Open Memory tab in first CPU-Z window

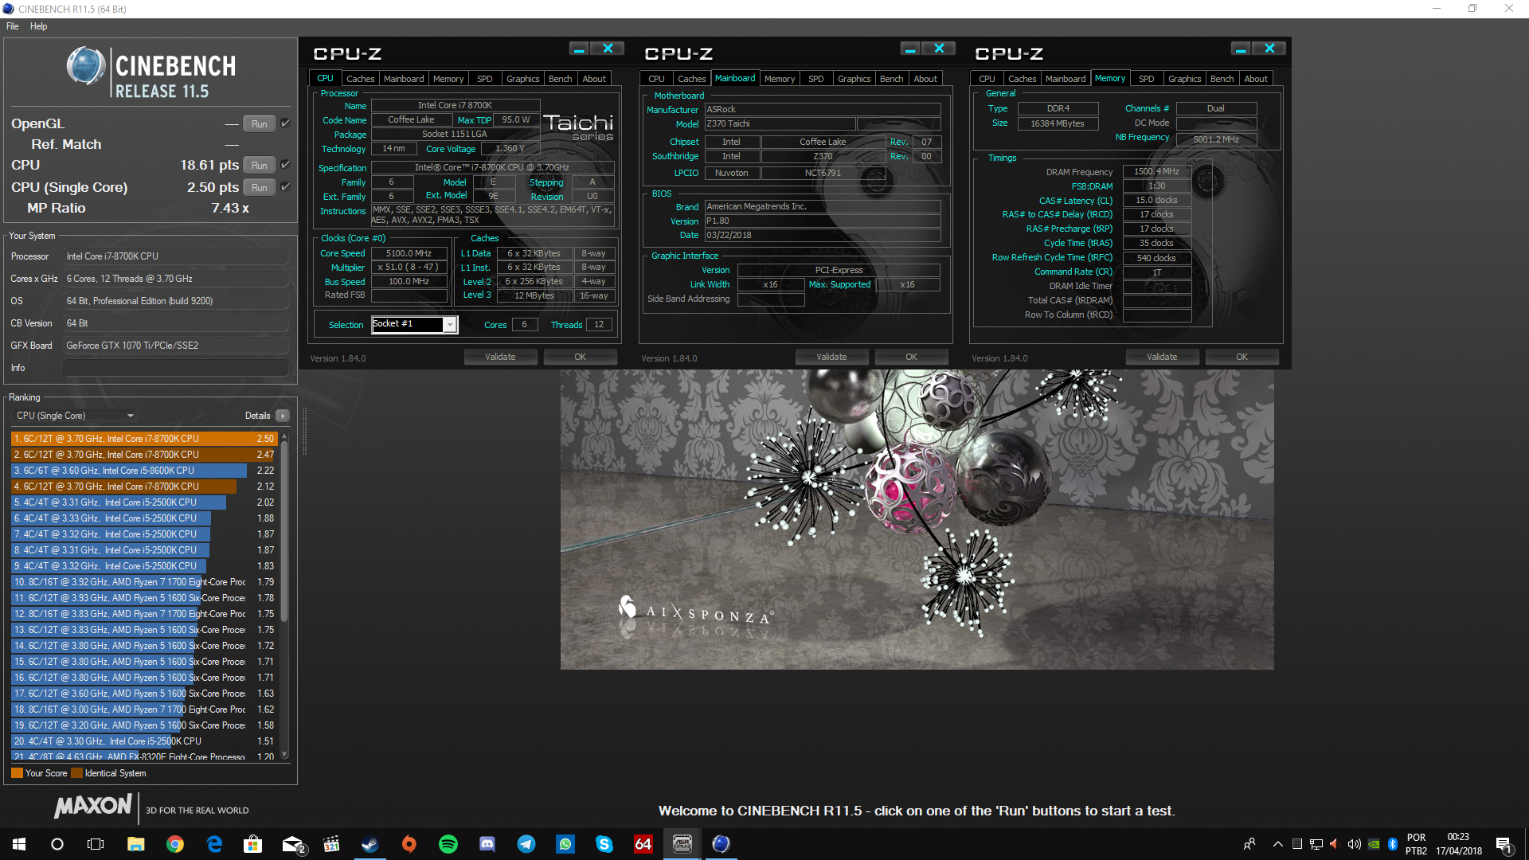tap(448, 79)
